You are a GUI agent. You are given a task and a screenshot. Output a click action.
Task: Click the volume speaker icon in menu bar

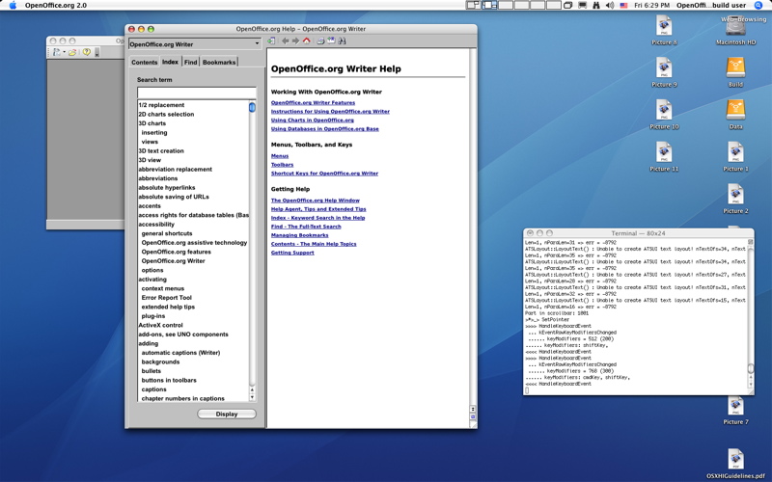click(610, 6)
